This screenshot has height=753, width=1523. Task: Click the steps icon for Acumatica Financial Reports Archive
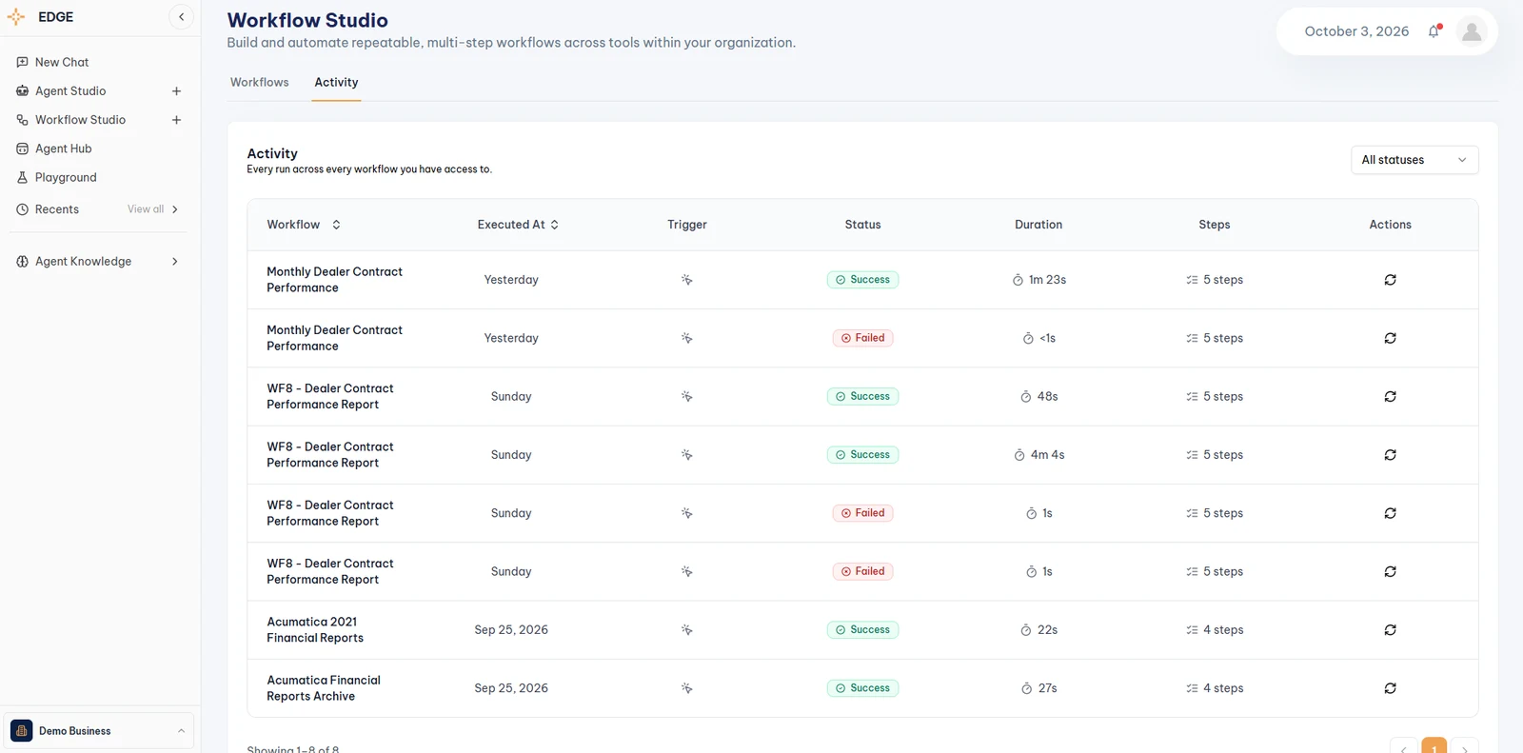1192,688
